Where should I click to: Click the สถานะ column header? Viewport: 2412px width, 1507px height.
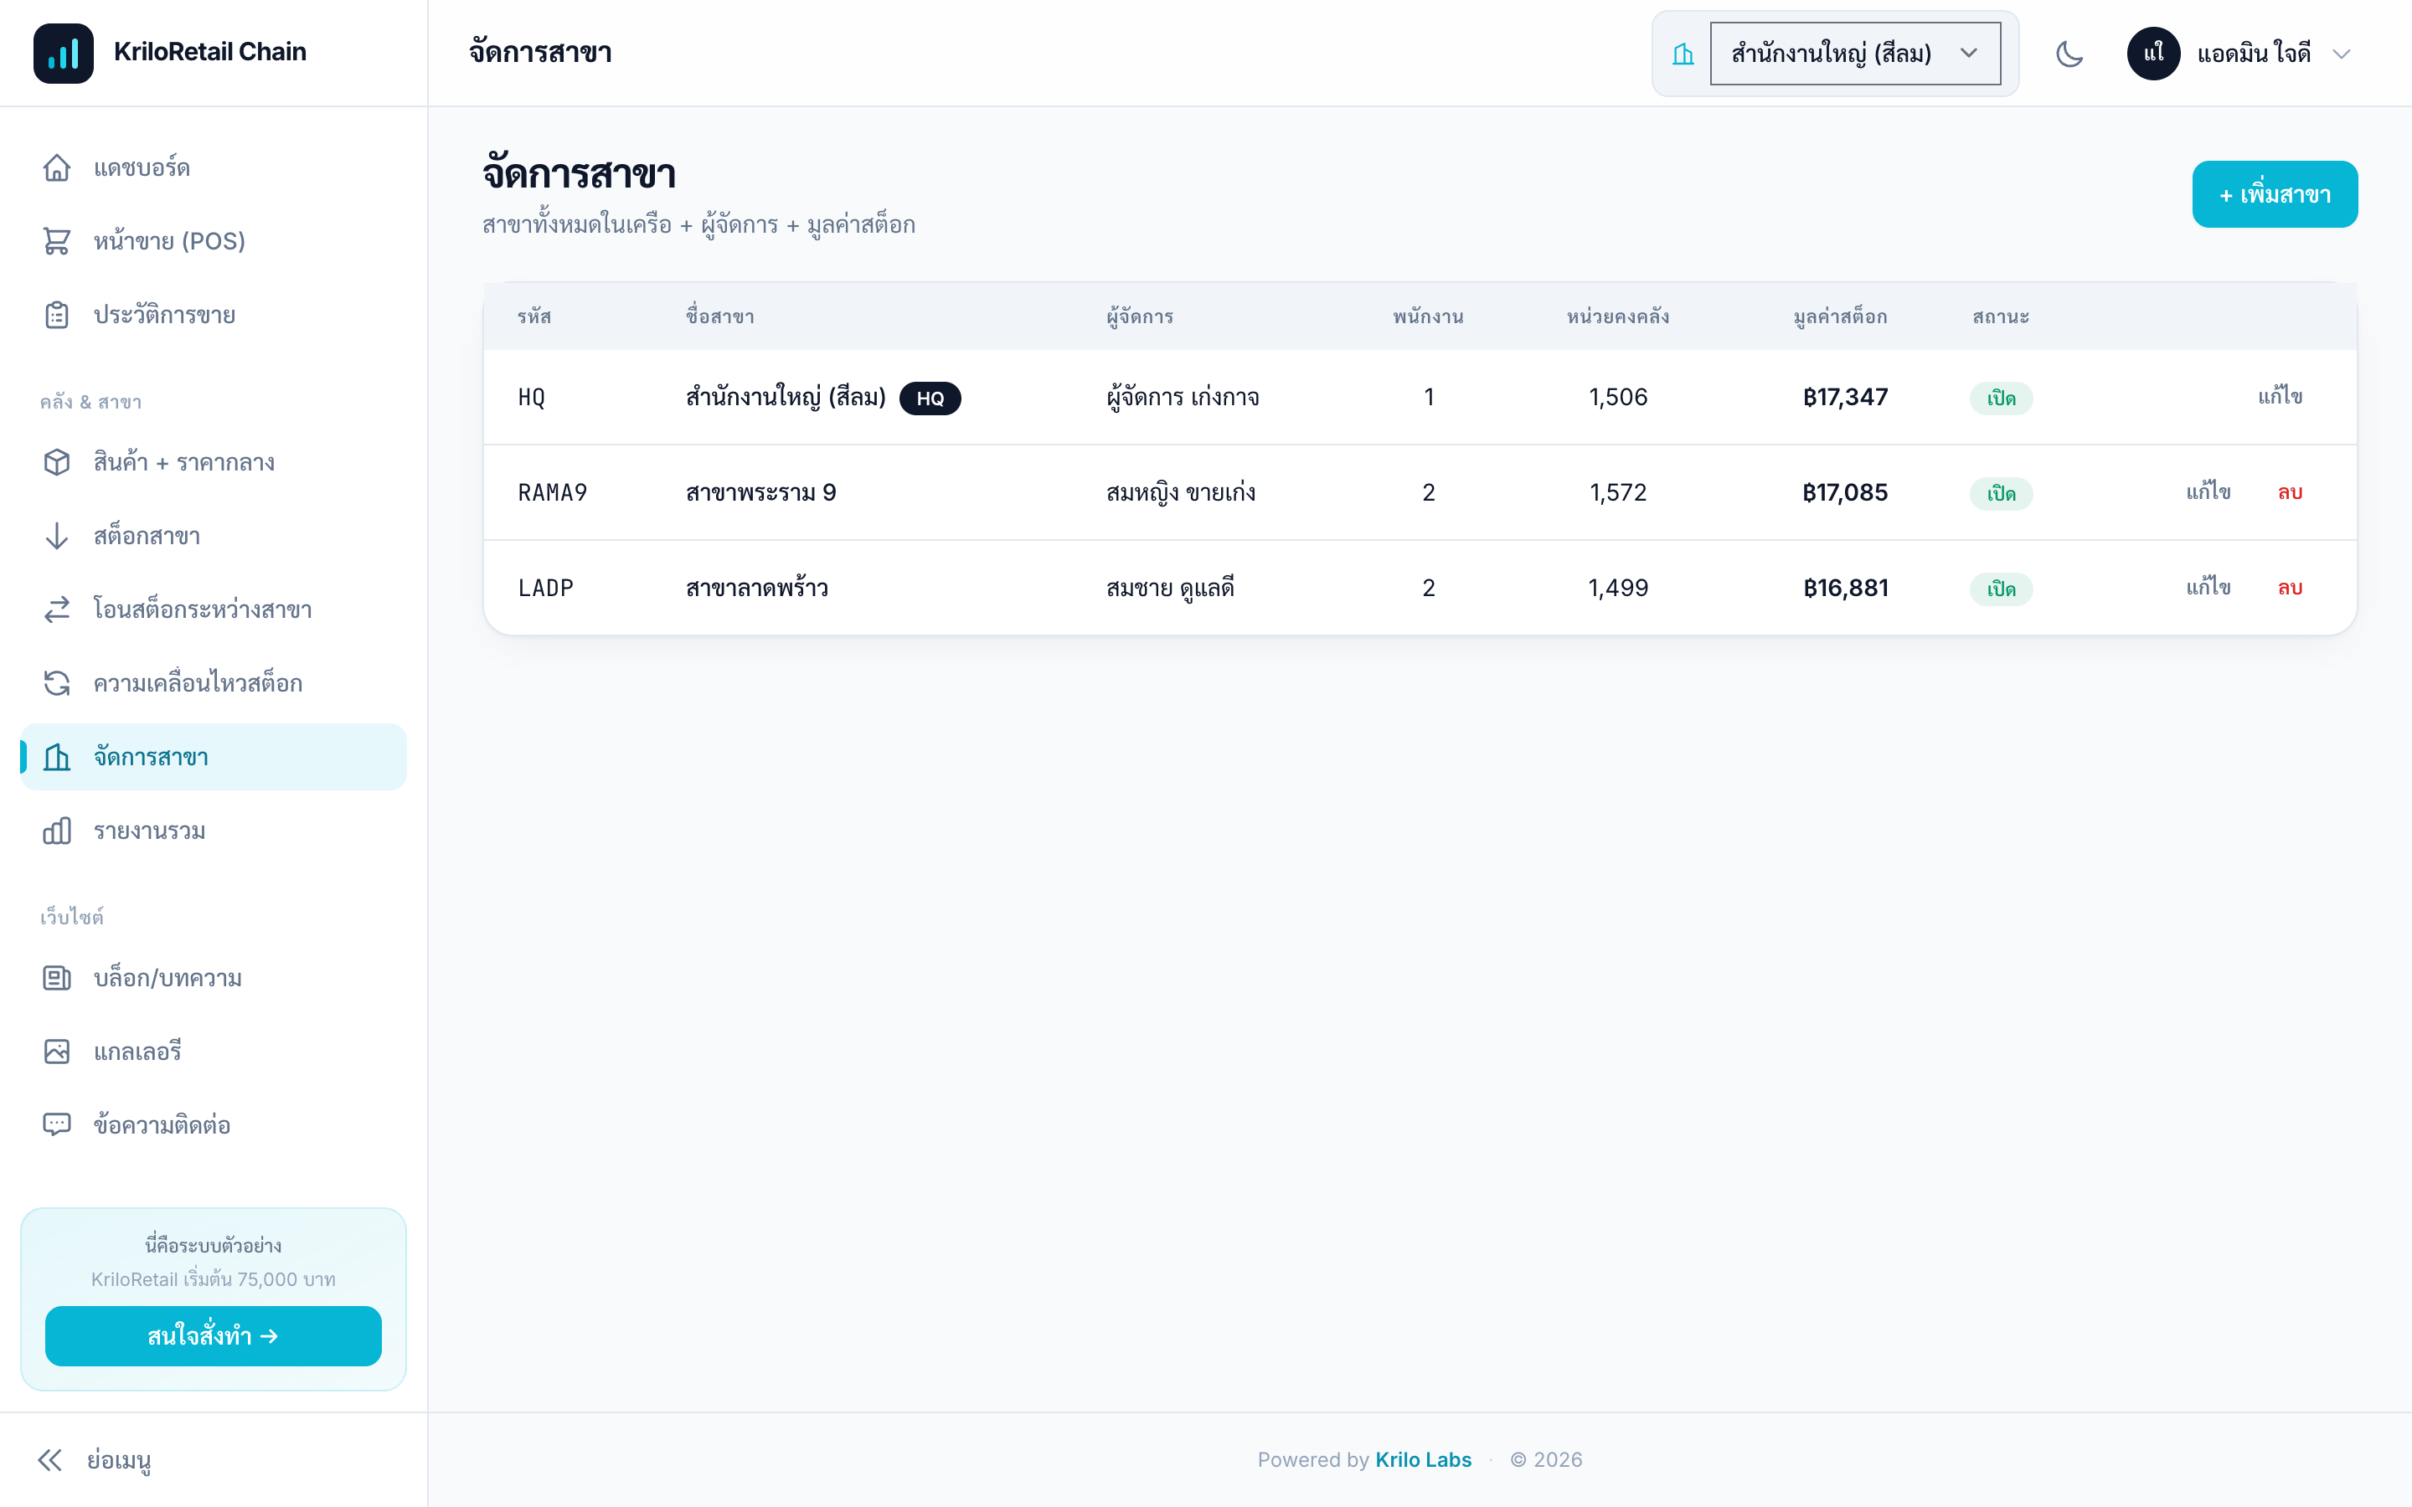coord(2000,317)
